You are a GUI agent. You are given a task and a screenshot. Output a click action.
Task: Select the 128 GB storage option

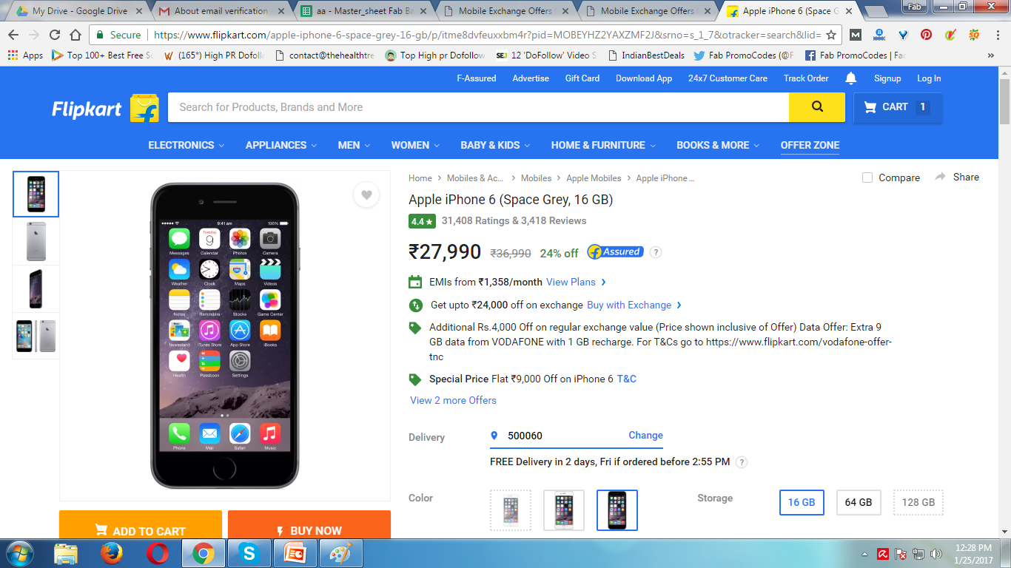click(918, 502)
